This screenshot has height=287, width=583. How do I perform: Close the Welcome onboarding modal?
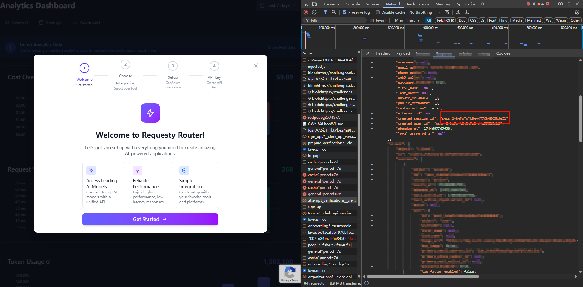coord(256,66)
